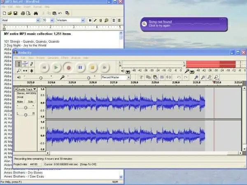Open the Generate menu in Audacity
Screen dimensions: 247x185
tap(53, 58)
